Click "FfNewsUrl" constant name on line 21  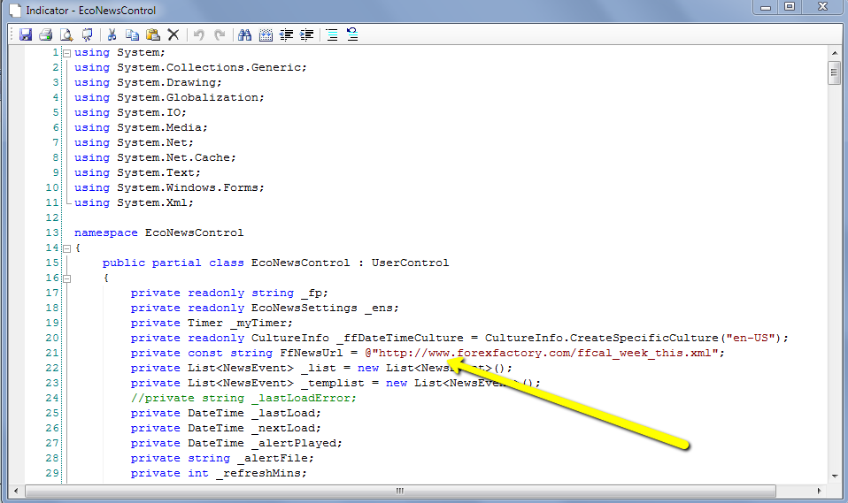312,353
